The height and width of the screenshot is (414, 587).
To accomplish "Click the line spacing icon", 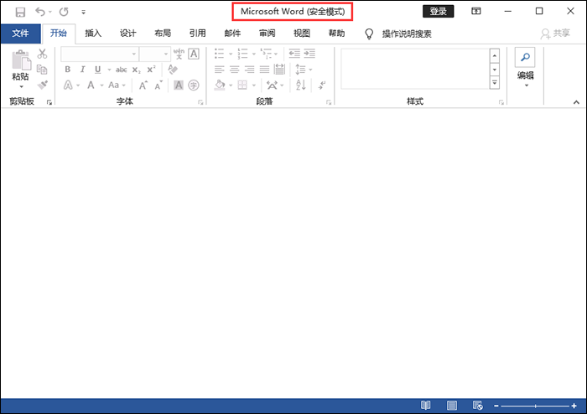I will click(300, 70).
